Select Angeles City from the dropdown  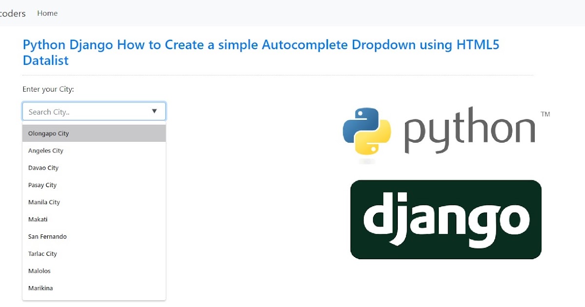45,151
